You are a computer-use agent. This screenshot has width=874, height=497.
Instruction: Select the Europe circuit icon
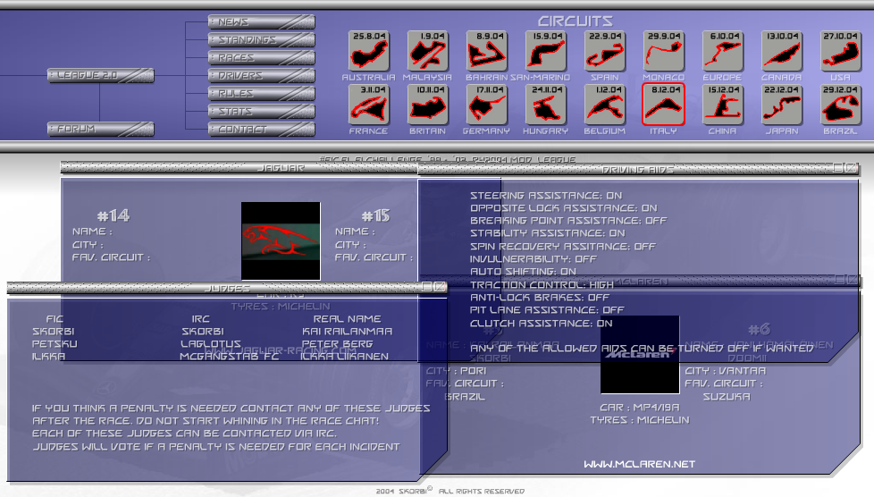(x=722, y=51)
